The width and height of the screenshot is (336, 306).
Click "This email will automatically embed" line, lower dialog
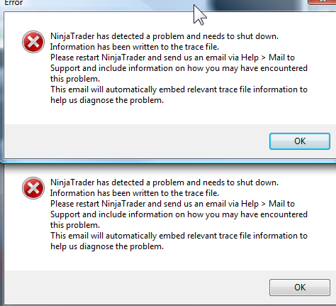point(179,236)
